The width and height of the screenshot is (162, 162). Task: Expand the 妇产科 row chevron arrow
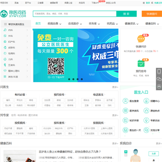(x=27, y=42)
